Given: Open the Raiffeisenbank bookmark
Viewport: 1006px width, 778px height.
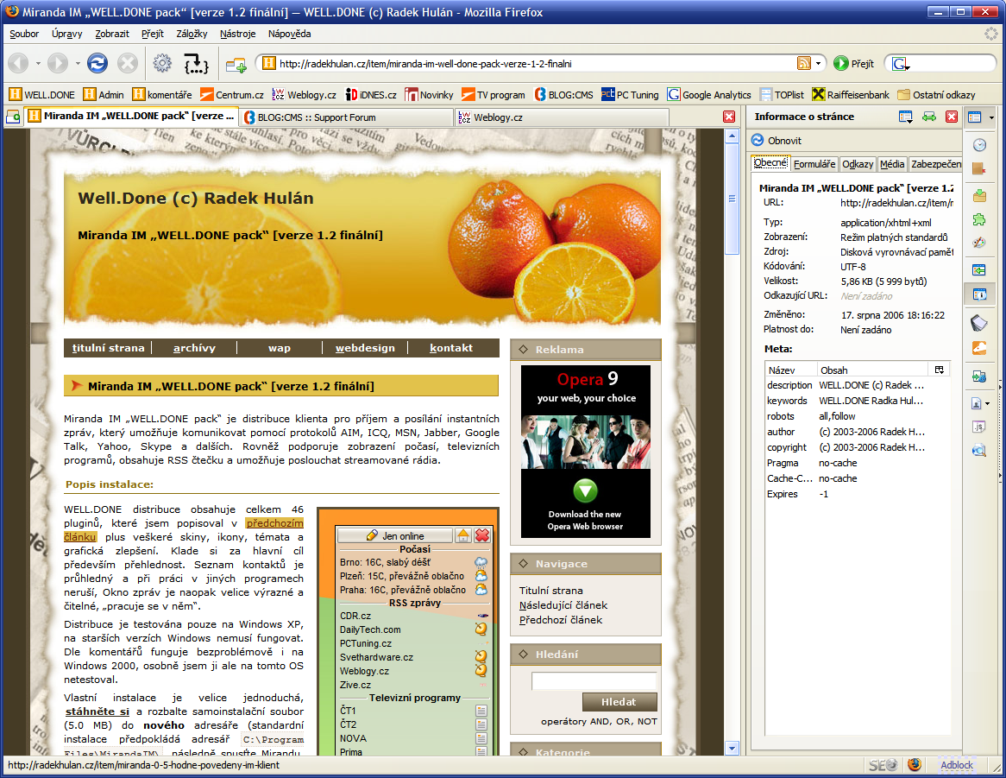Looking at the screenshot, I should point(851,95).
